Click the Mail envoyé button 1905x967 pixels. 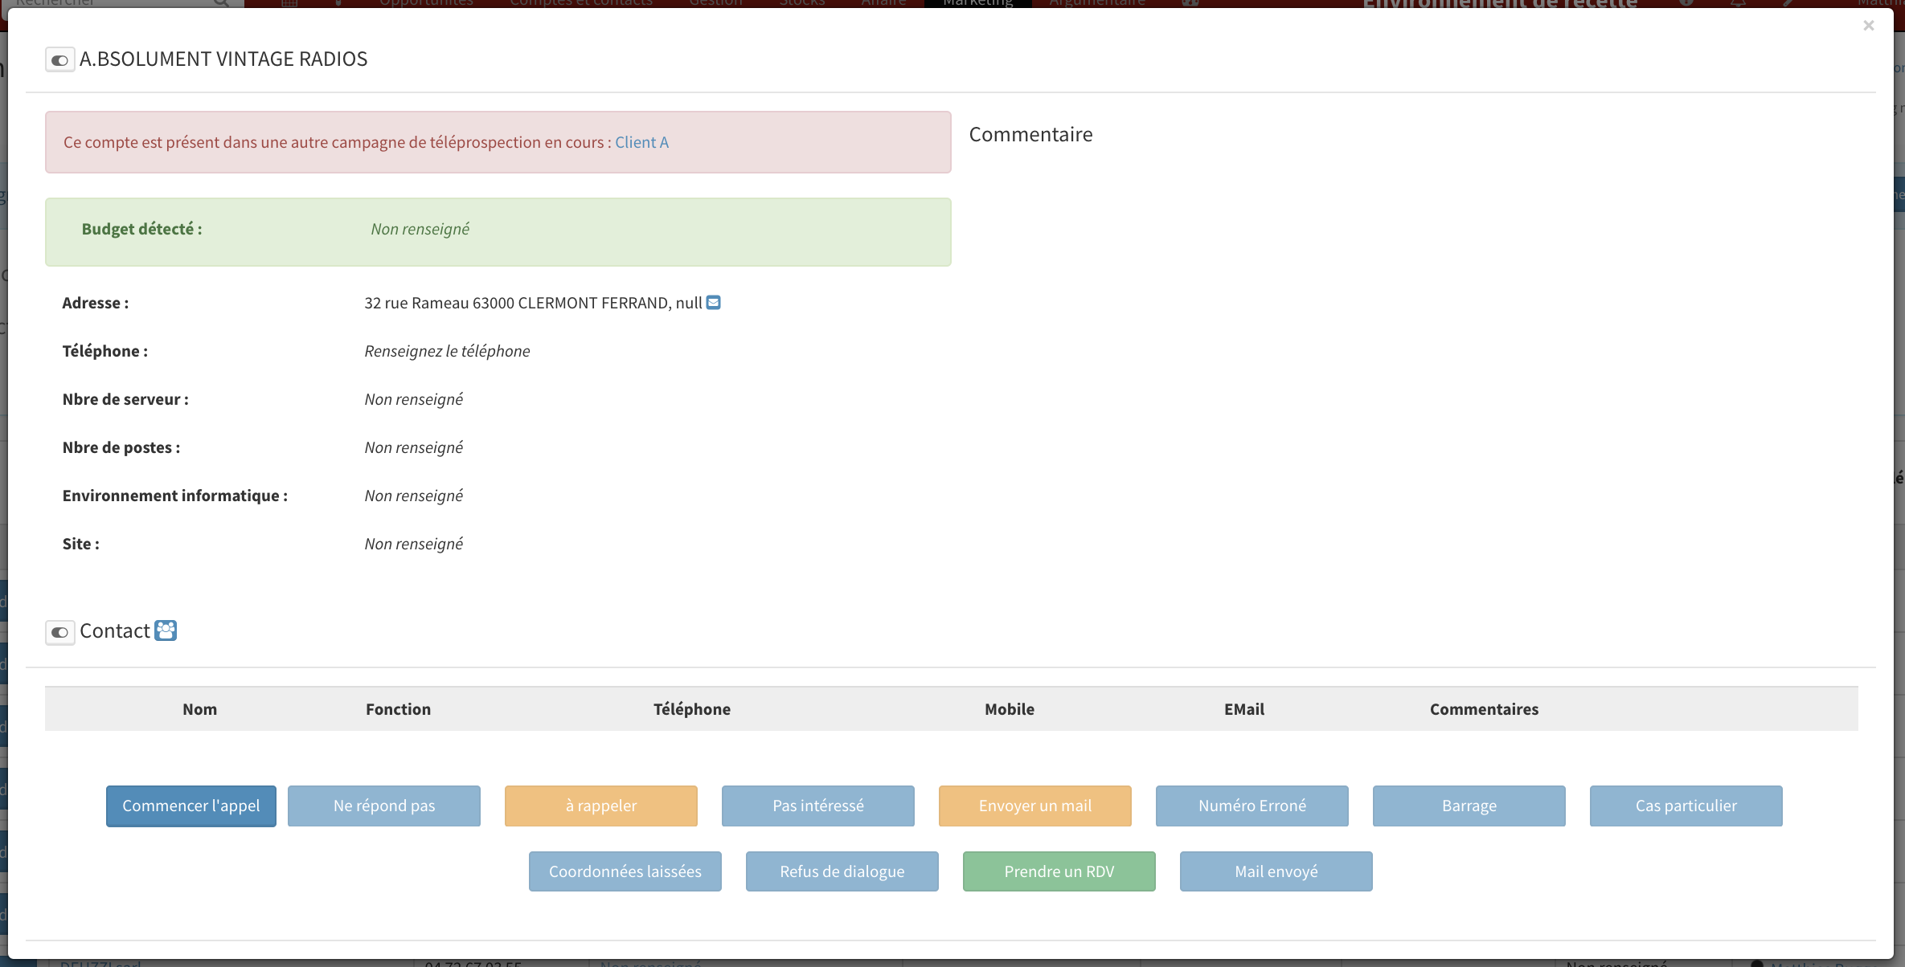click(x=1276, y=871)
